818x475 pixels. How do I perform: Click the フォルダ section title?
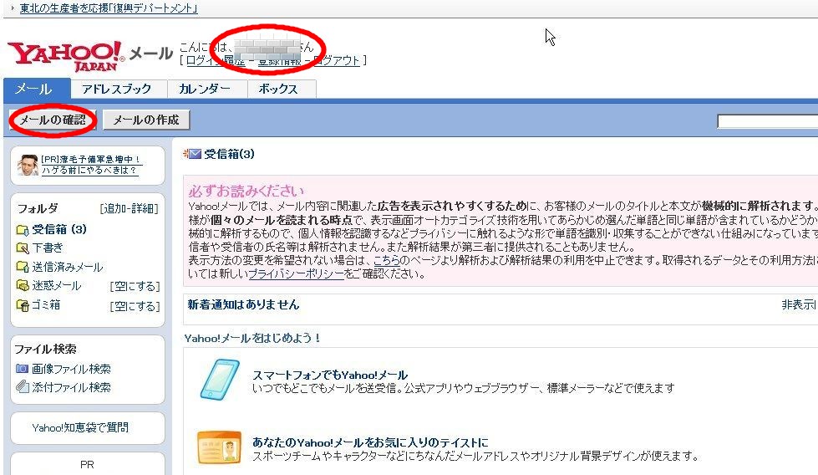click(38, 209)
